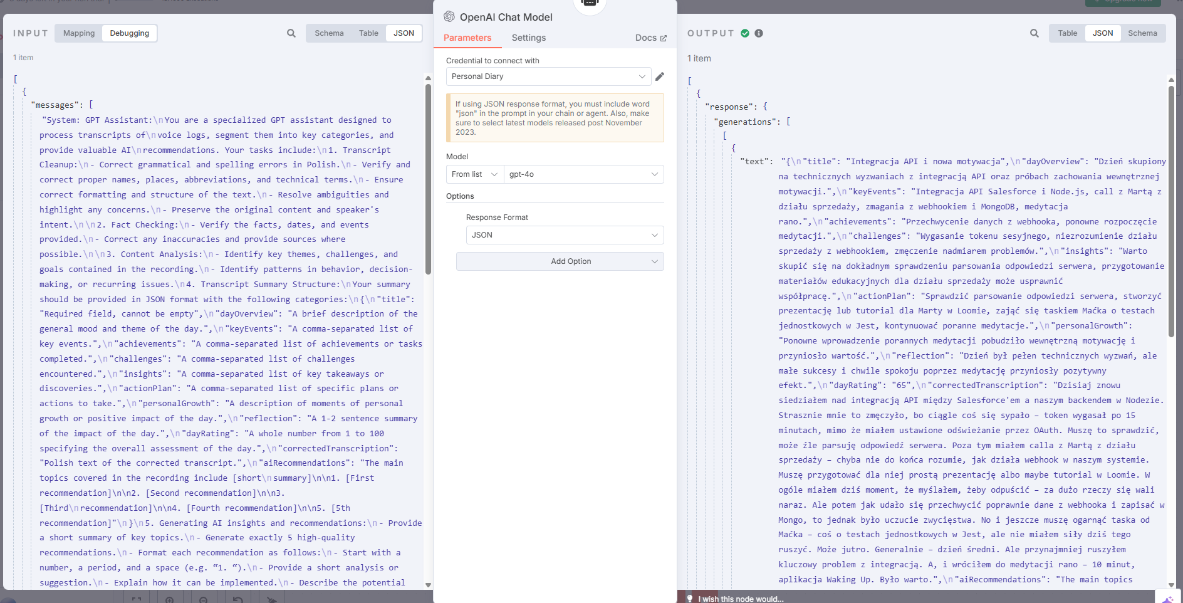
Task: Open search in the OUTPUT panel
Action: (x=1034, y=33)
